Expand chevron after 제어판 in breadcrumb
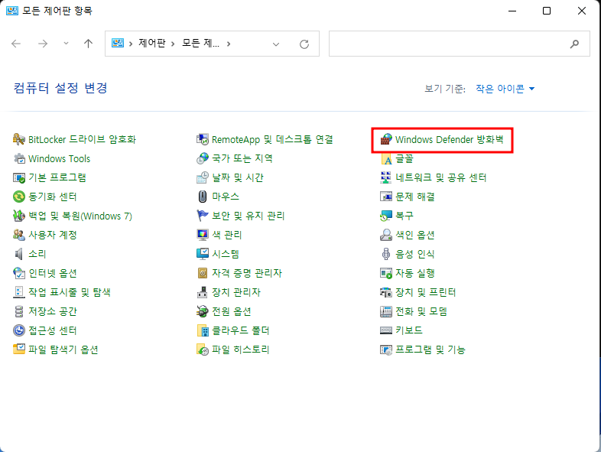This screenshot has width=601, height=452. point(173,44)
